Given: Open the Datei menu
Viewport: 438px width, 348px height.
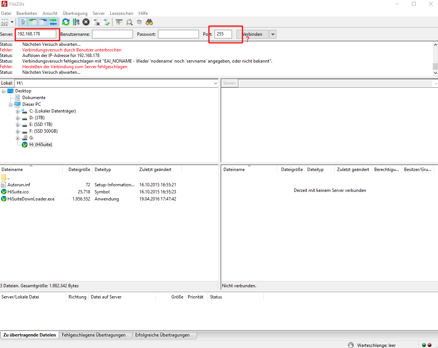Looking at the screenshot, I should click(x=6, y=13).
